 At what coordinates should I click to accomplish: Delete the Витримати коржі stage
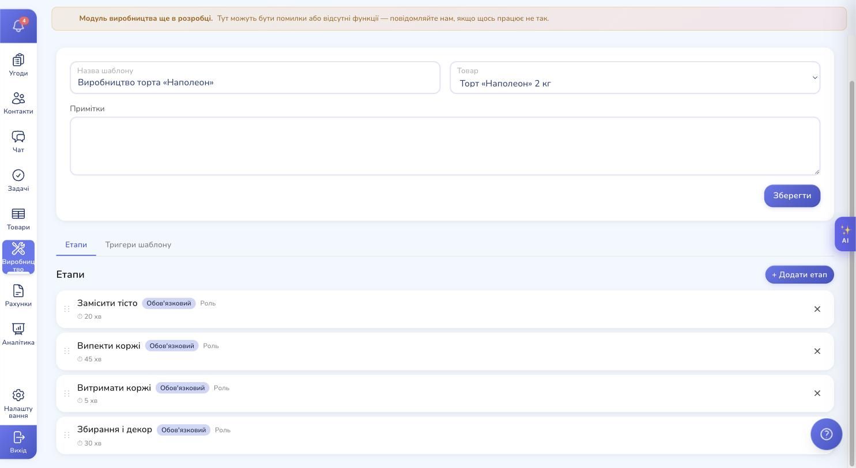(817, 393)
